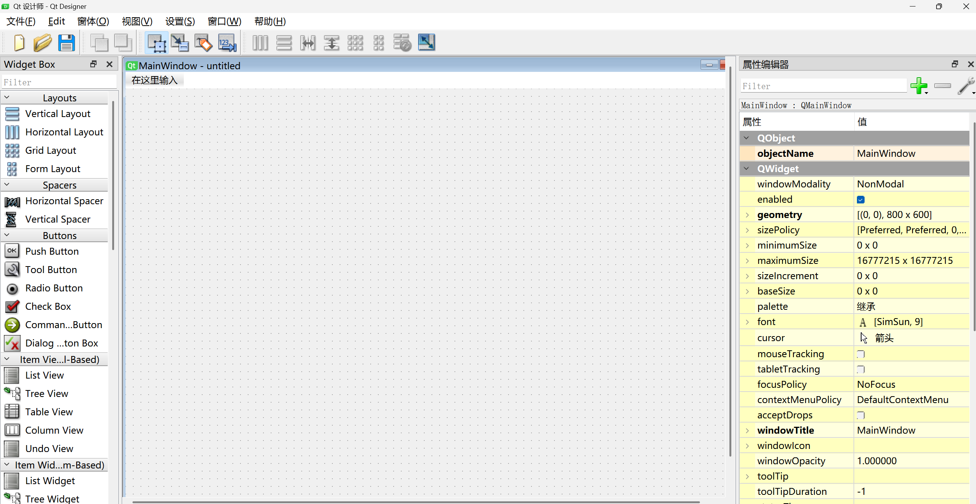Enable the mouseTracking checkbox
Screen dimensions: 976x504
(861, 354)
